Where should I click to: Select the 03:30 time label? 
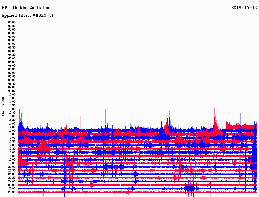[x=12, y=47]
